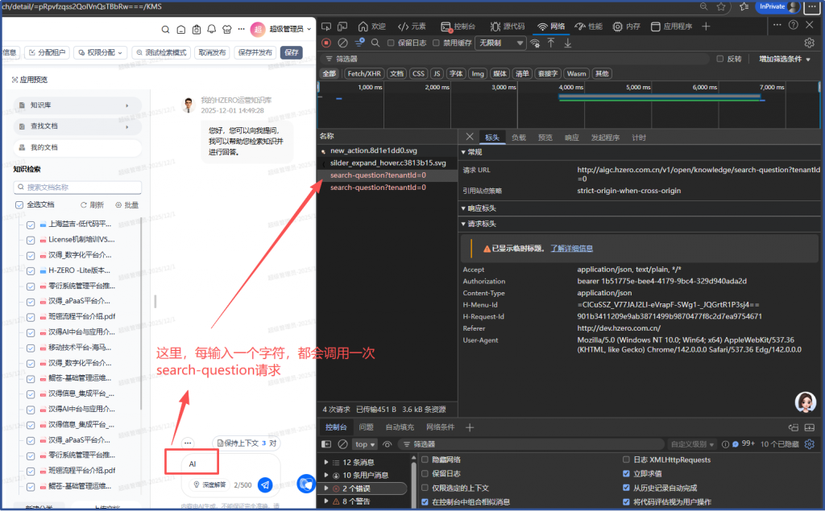Open the network search magnifier icon
The height and width of the screenshot is (511, 825).
375,43
